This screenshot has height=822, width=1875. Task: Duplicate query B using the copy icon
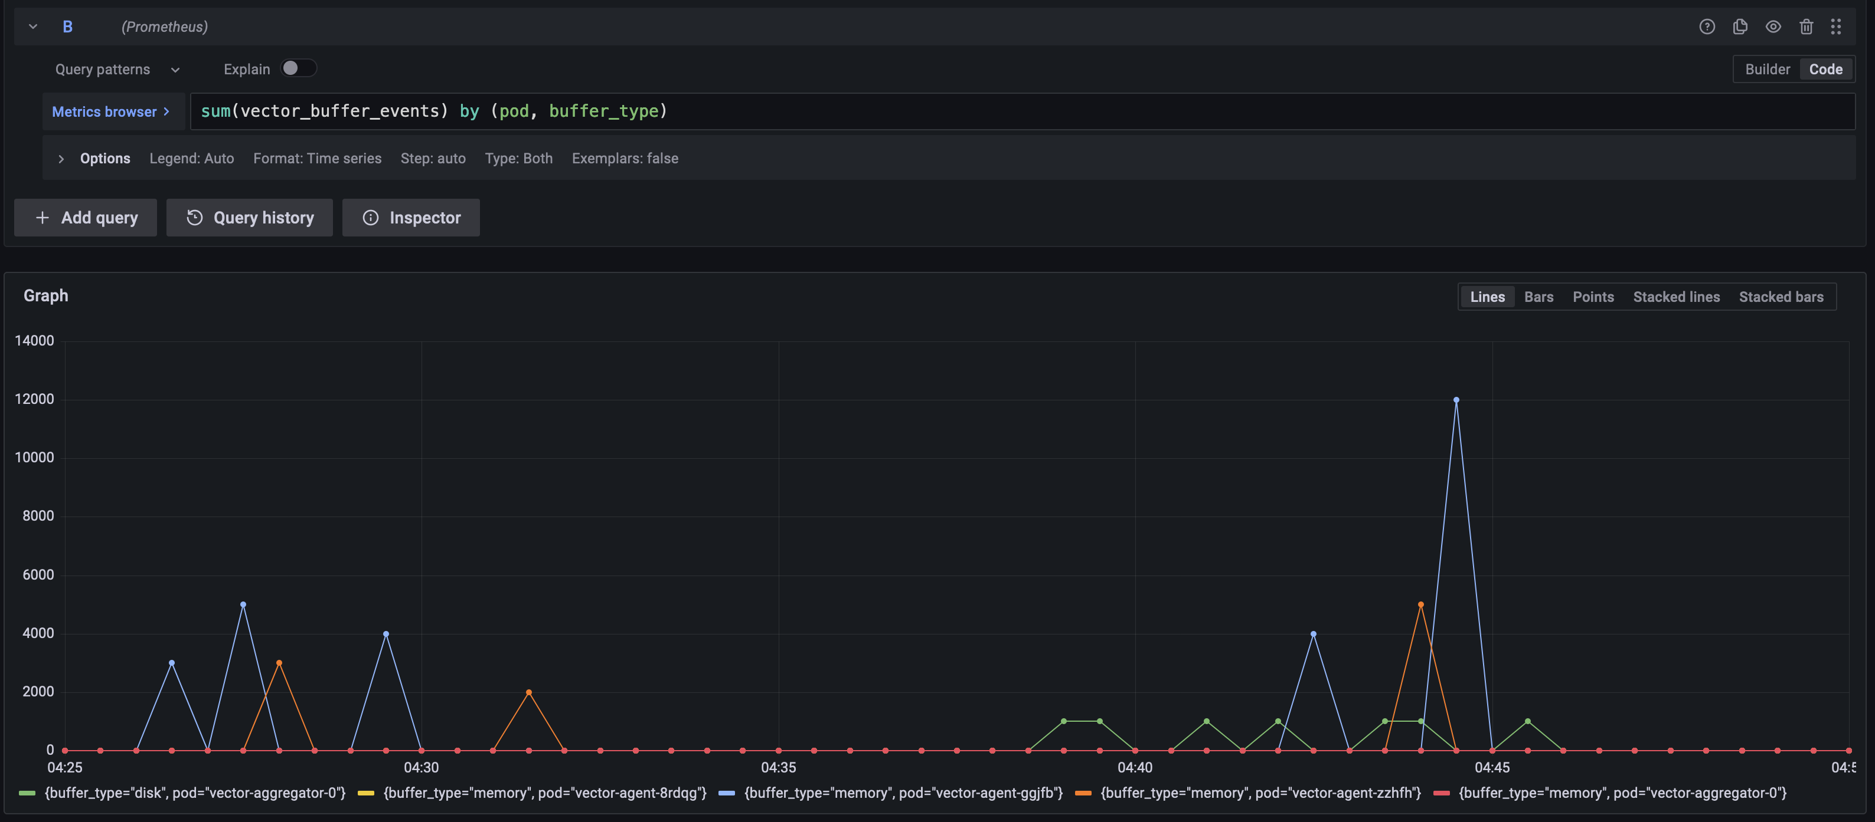pos(1740,26)
